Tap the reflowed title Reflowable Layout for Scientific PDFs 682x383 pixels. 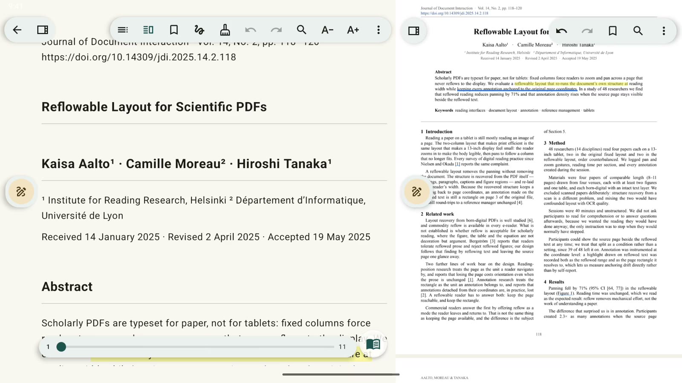click(x=154, y=107)
